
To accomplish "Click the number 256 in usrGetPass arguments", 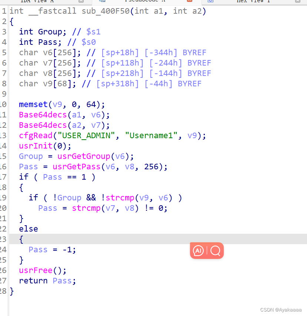I will (x=151, y=167).
